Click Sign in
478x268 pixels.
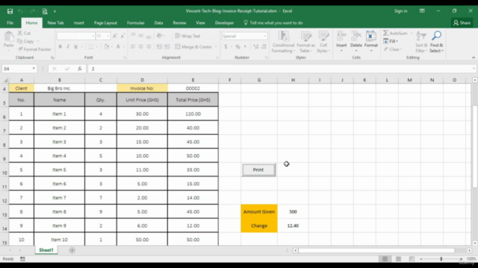(400, 11)
